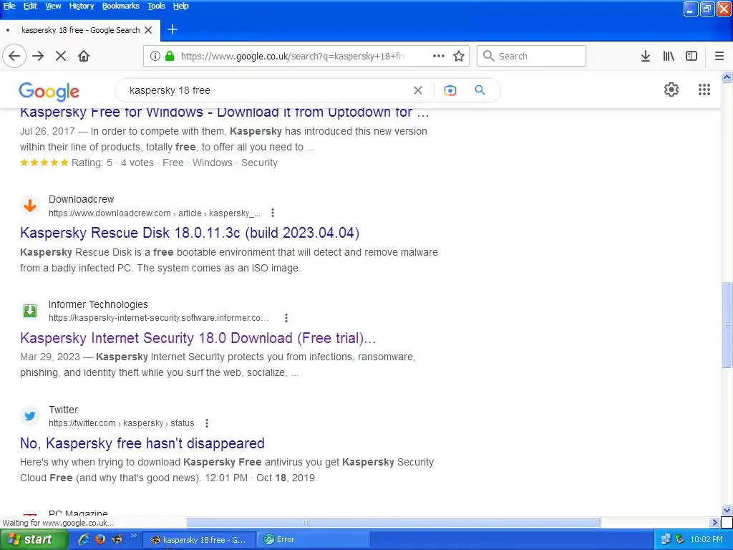
Task: Click the horizontal scrollbar thumb
Action: [x=394, y=522]
